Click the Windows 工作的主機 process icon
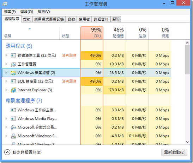 (13, 110)
